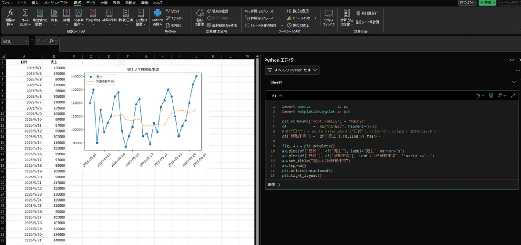Switch to the データ ribbon tab
The width and height of the screenshot is (521, 245).
(x=90, y=3)
